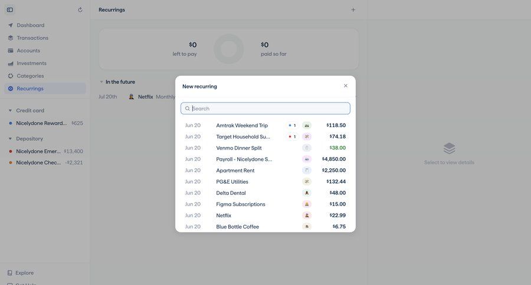Collapse the In the future section

(x=101, y=82)
